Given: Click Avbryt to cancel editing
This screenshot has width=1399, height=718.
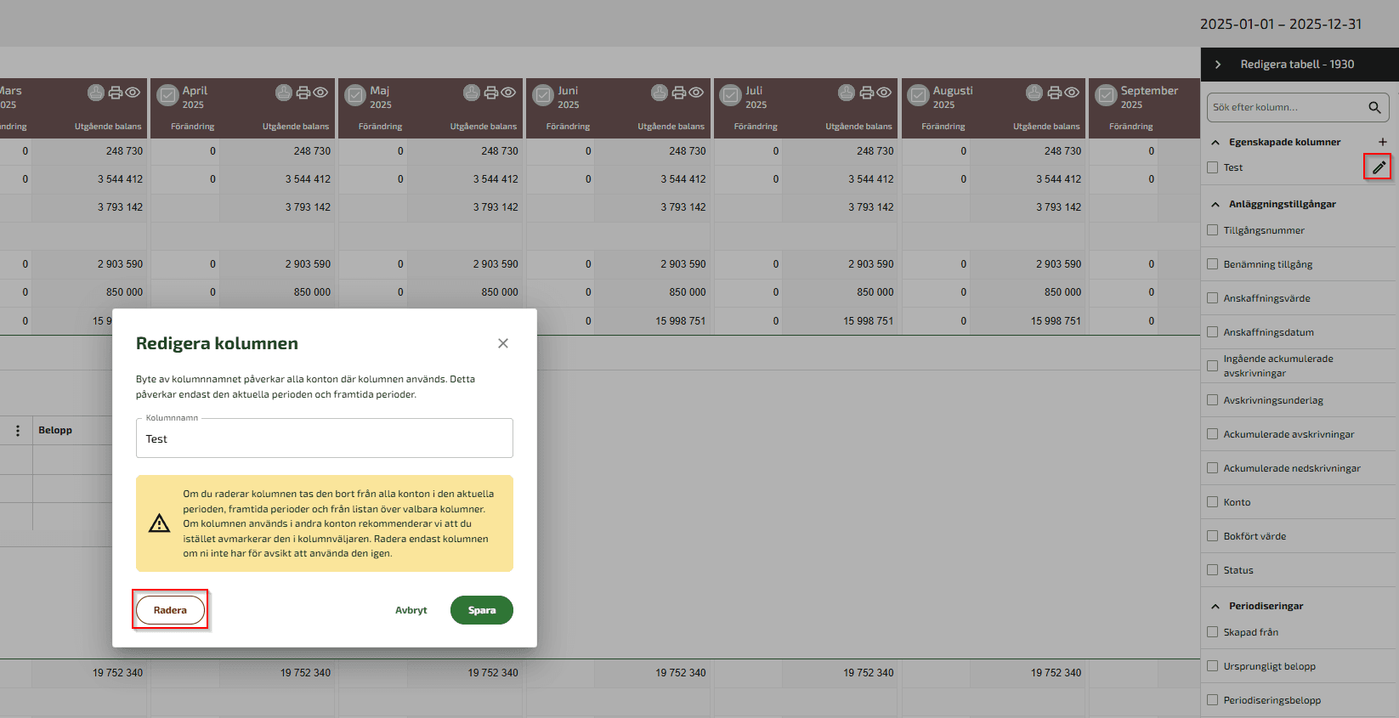Looking at the screenshot, I should tap(411, 610).
